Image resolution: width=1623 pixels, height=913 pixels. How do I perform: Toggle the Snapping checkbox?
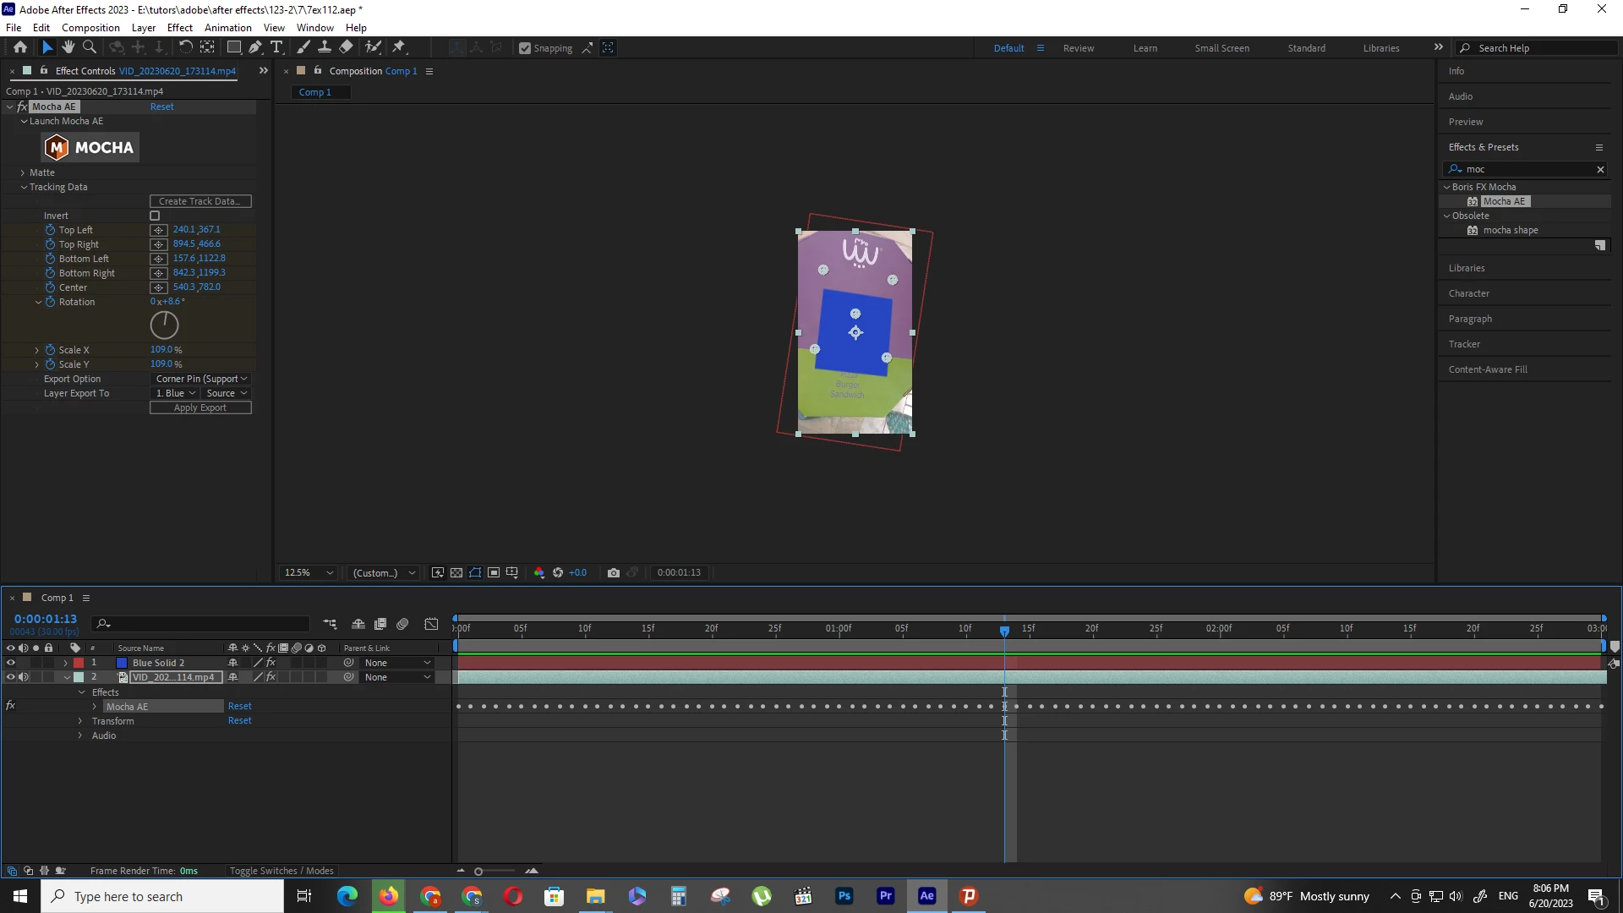[525, 48]
